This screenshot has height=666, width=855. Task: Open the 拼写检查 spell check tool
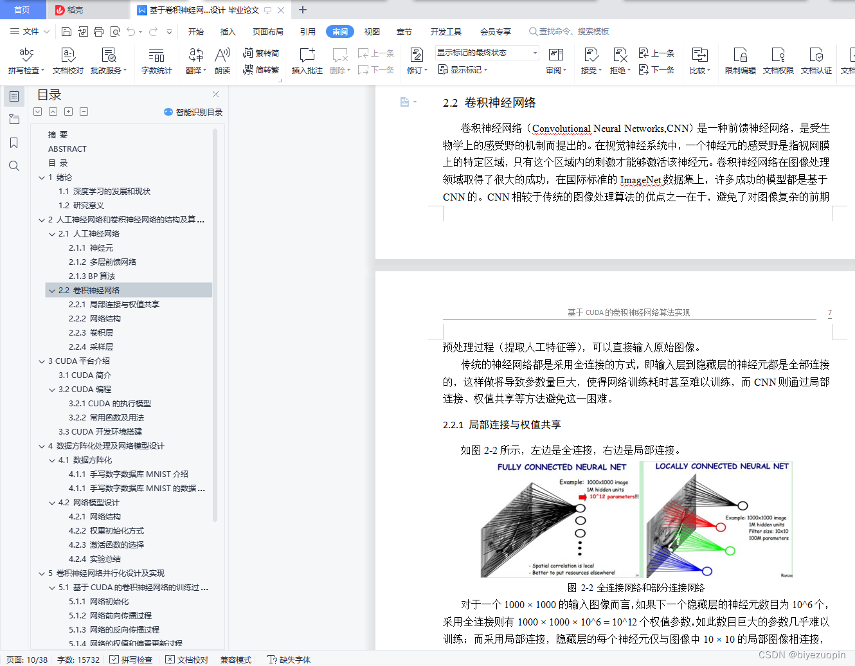(26, 61)
